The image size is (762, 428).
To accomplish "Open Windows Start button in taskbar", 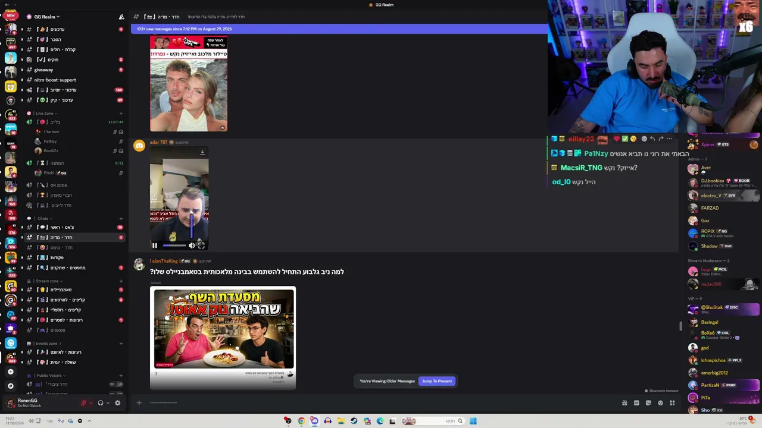I will coord(473,421).
